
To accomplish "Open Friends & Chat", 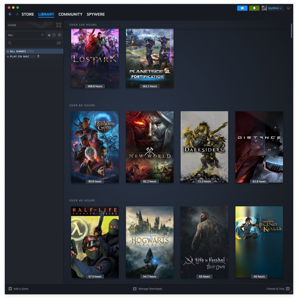I will point(275,289).
